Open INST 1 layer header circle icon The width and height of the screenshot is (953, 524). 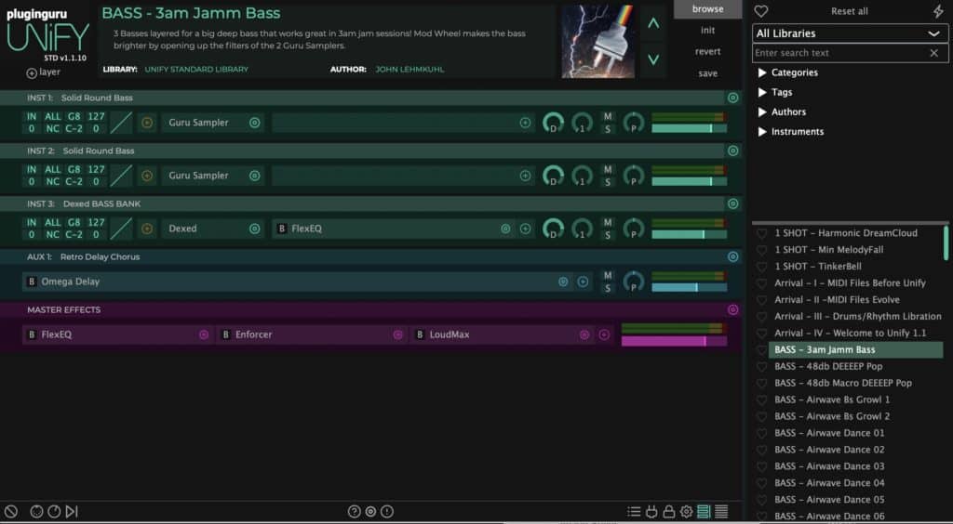tap(733, 98)
